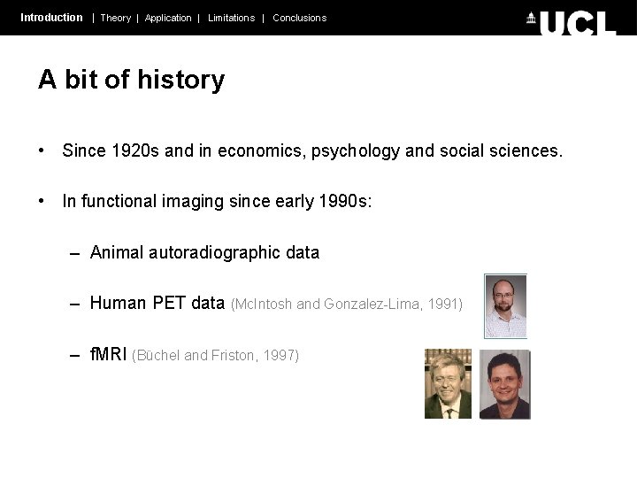Go to the Application section
Image resolution: width=637 pixels, height=478 pixels.
pos(168,19)
